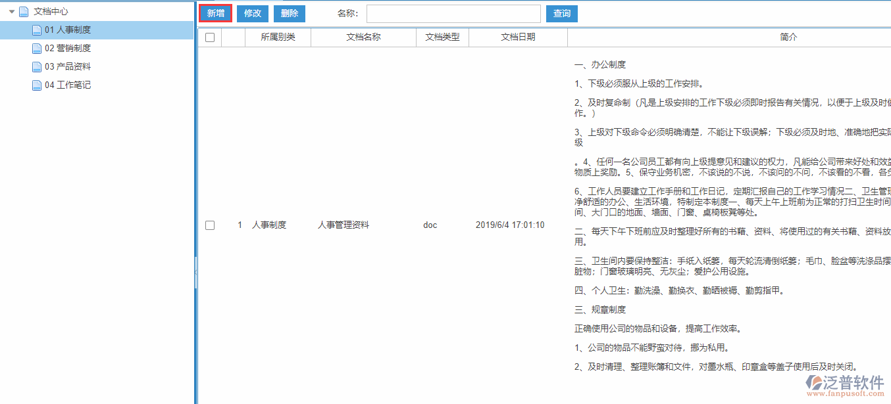Click the 新增 button
Image resolution: width=891 pixels, height=404 pixels.
(x=215, y=13)
